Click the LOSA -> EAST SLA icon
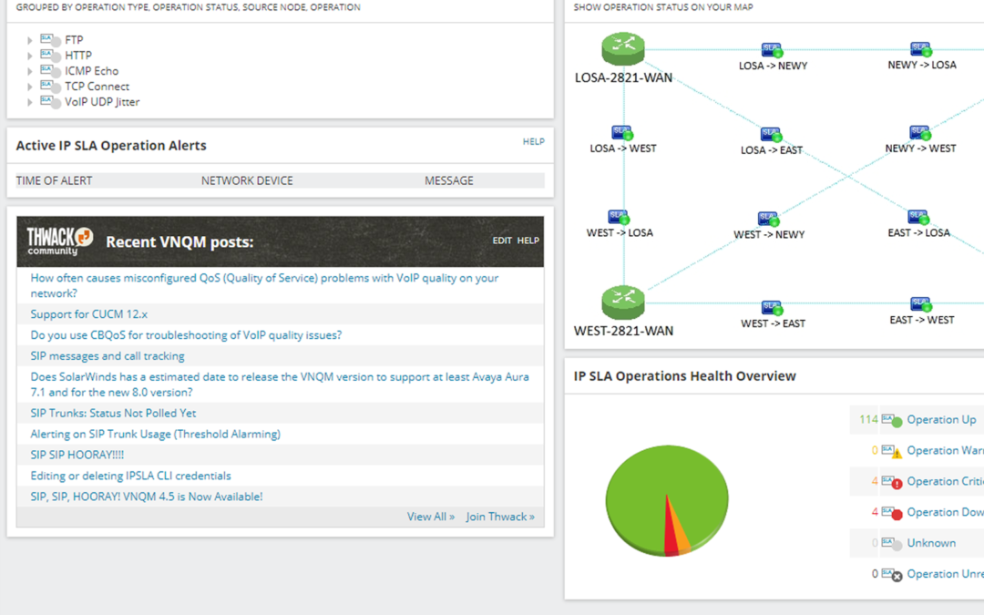 pos(772,135)
